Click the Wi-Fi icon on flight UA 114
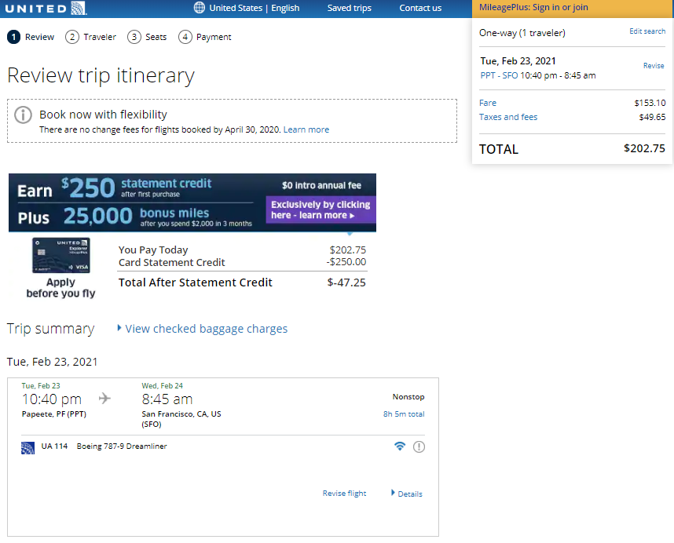The height and width of the screenshot is (543, 674). pos(400,446)
